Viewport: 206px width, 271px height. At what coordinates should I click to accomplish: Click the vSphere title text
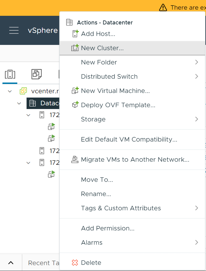[x=43, y=30]
